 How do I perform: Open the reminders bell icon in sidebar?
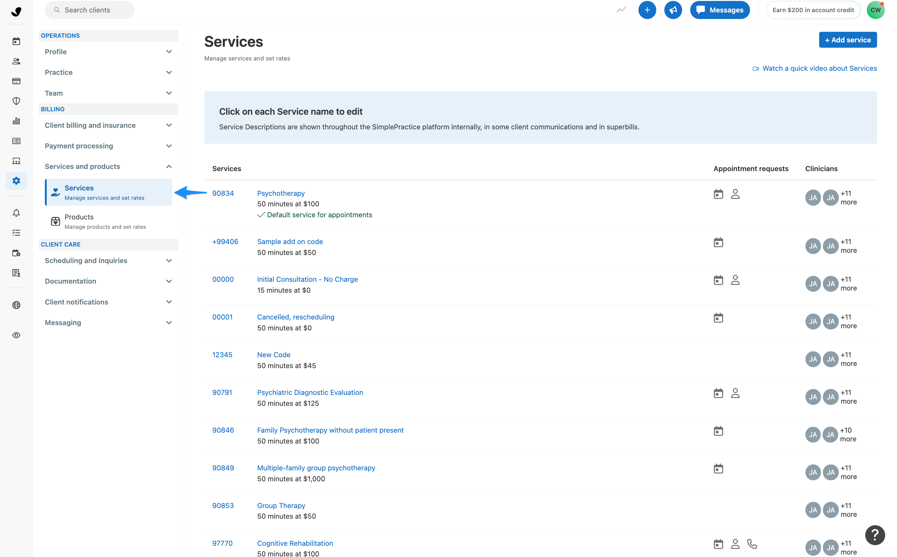(x=16, y=213)
